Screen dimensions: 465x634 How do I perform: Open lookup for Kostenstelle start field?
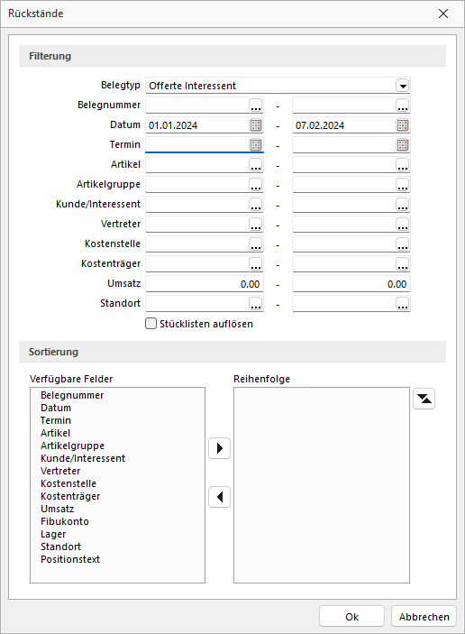click(x=256, y=244)
